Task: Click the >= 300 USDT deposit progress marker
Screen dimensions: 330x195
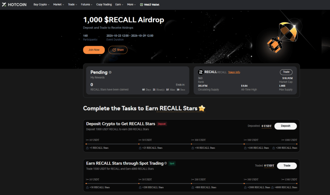Action: (x=191, y=144)
